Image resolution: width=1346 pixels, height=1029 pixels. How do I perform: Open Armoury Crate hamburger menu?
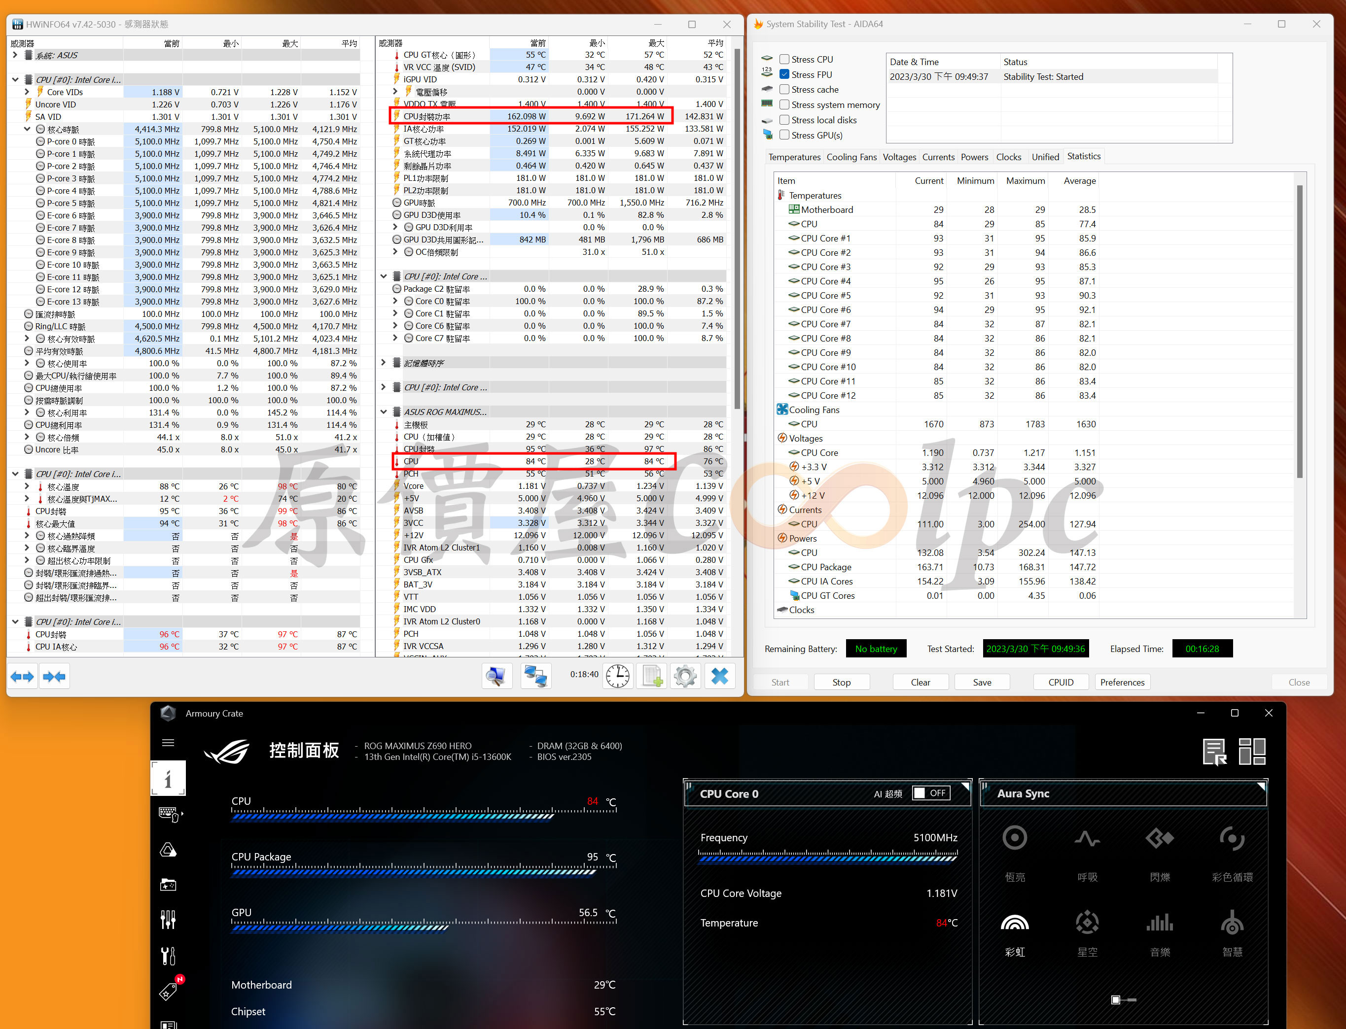[x=168, y=743]
